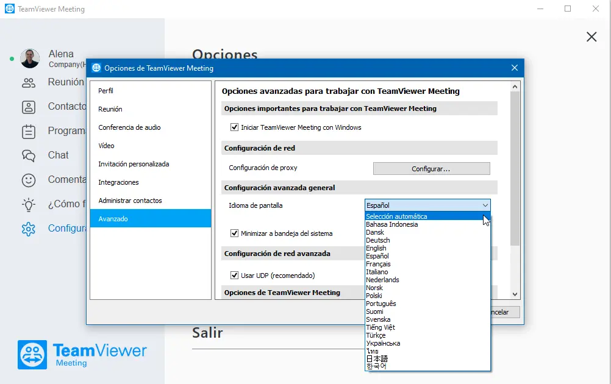Open the Programar calendar icon

coord(29,132)
